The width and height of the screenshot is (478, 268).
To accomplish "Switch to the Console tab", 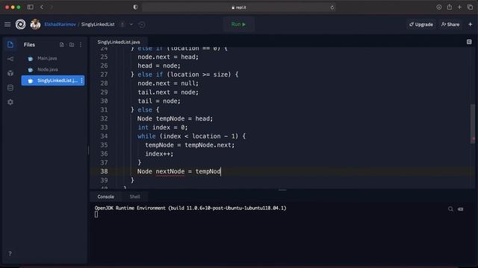I will pyautogui.click(x=106, y=197).
